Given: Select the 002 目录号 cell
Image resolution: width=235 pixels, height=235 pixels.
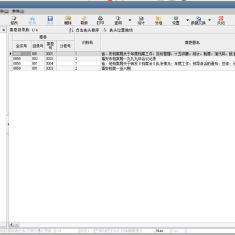Looking at the screenshot, I should pos(38,59).
